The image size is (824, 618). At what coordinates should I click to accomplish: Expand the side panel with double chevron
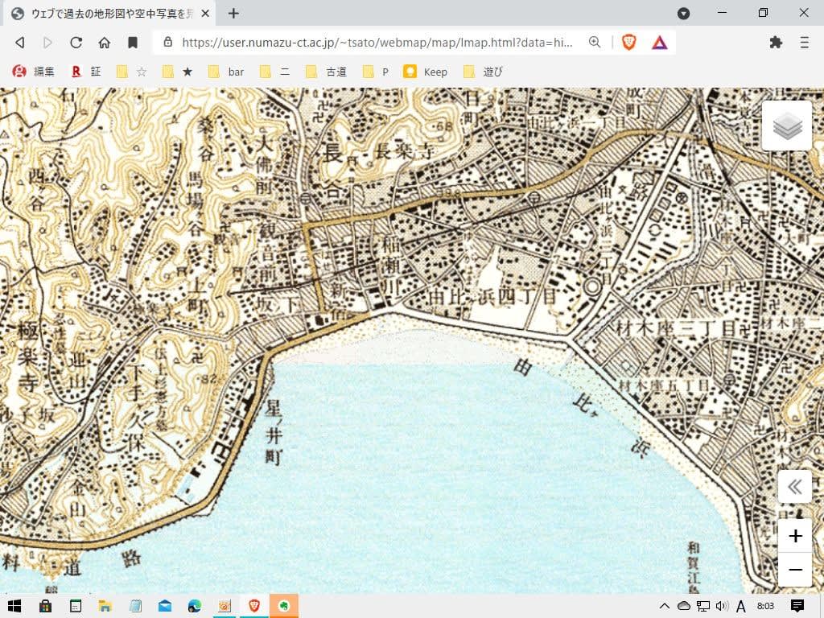tap(794, 487)
